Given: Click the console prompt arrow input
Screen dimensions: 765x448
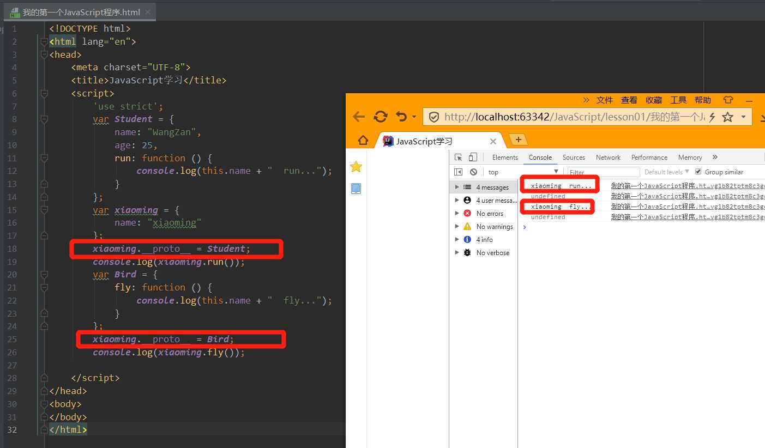Looking at the screenshot, I should point(525,227).
